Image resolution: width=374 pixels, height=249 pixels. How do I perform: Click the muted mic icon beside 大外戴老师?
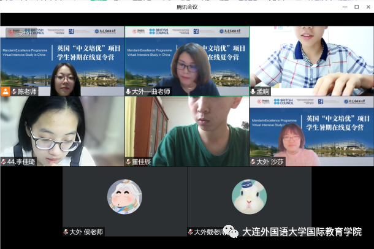(x=191, y=232)
